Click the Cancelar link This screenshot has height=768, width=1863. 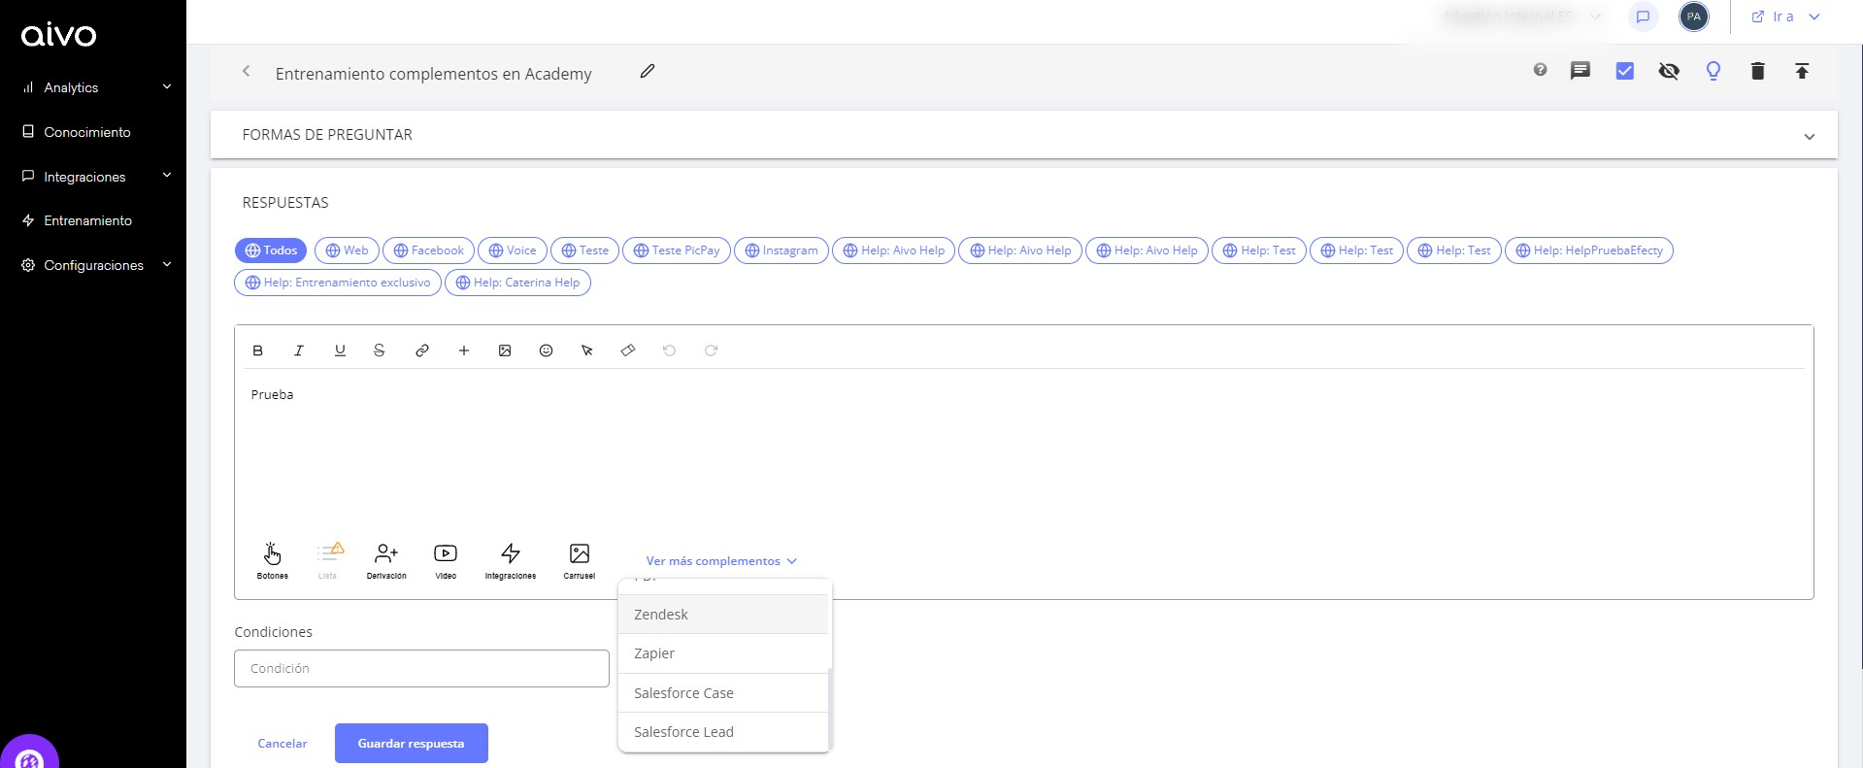(x=283, y=744)
